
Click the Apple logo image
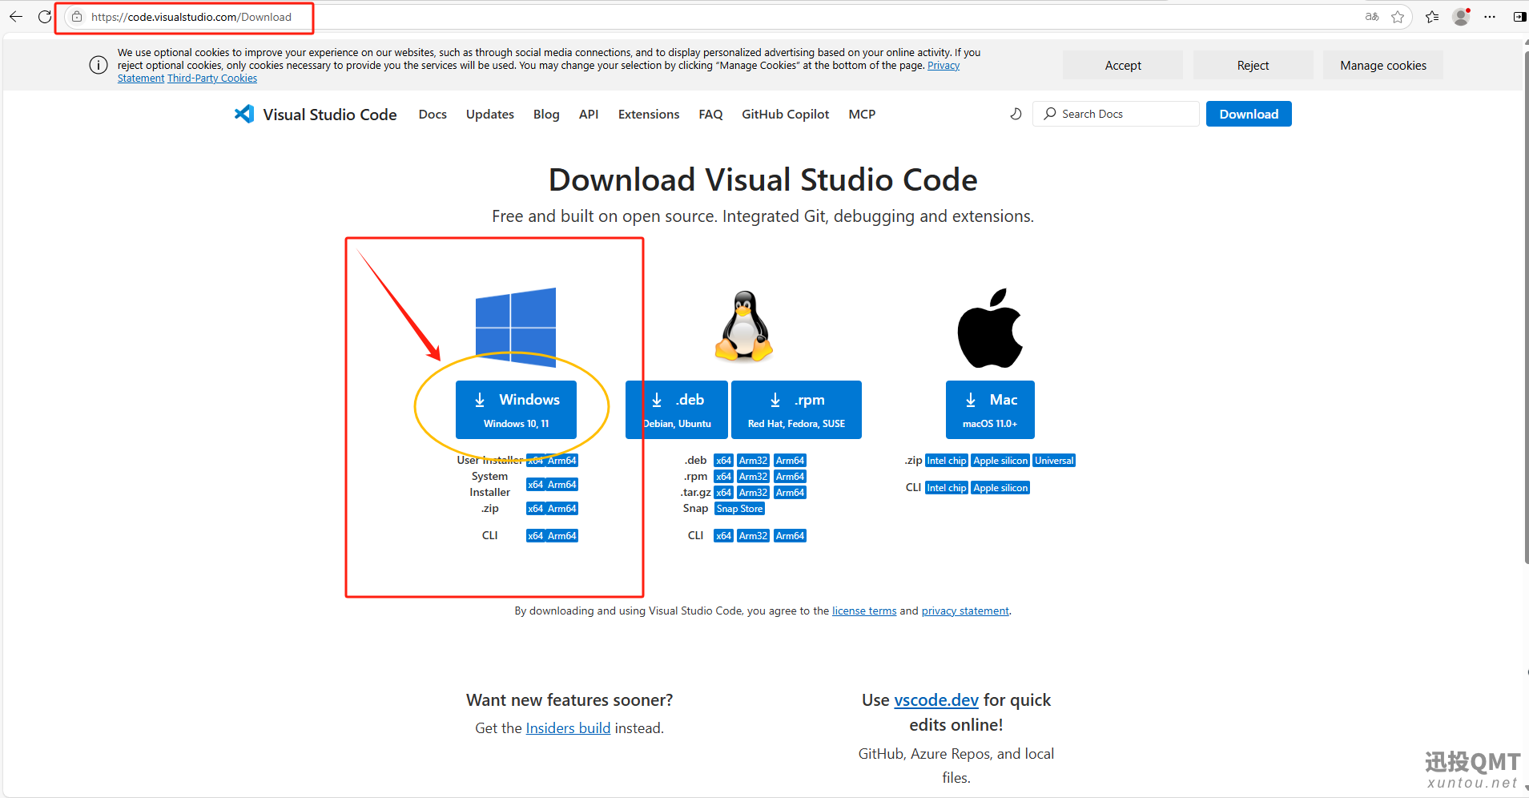pyautogui.click(x=990, y=328)
